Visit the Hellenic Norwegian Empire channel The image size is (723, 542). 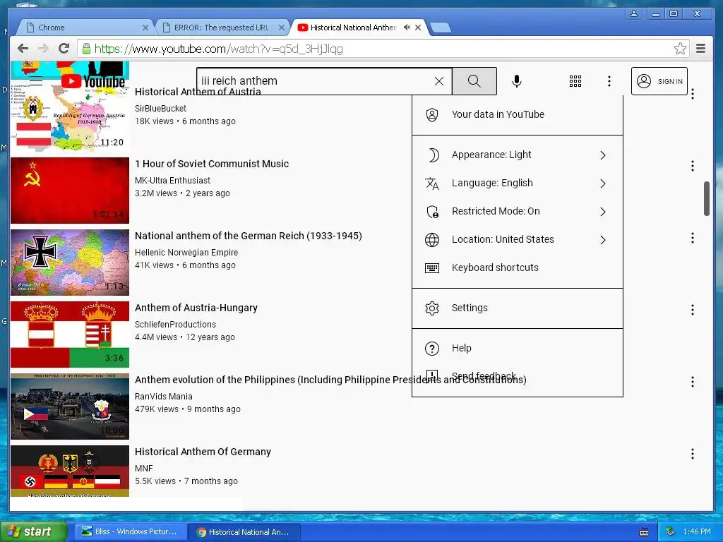(186, 252)
